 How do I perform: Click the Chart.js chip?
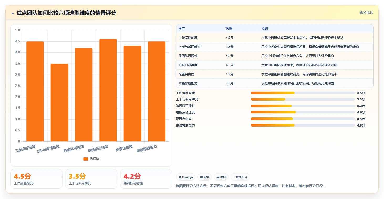coord(186,177)
